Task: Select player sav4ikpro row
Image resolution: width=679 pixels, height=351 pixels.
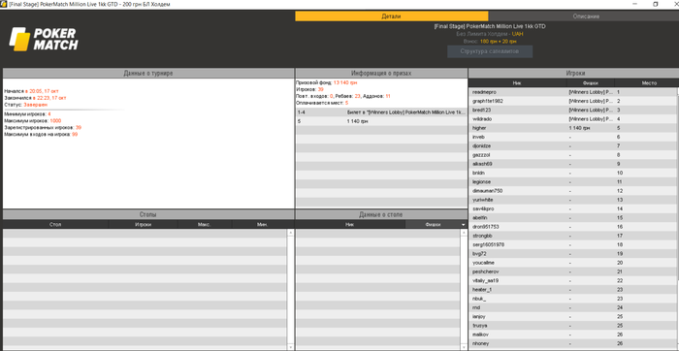Action: [x=571, y=208]
